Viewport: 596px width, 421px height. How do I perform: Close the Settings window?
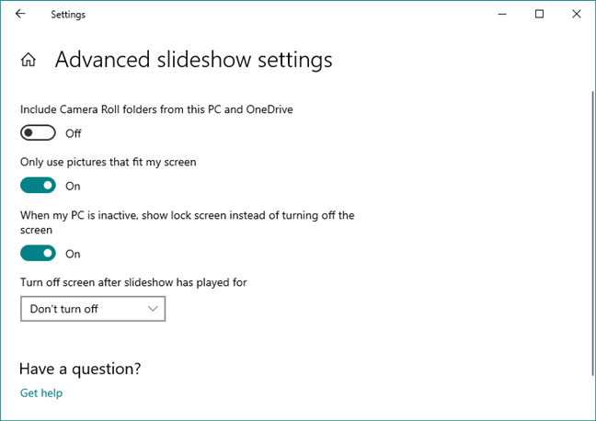pos(576,15)
